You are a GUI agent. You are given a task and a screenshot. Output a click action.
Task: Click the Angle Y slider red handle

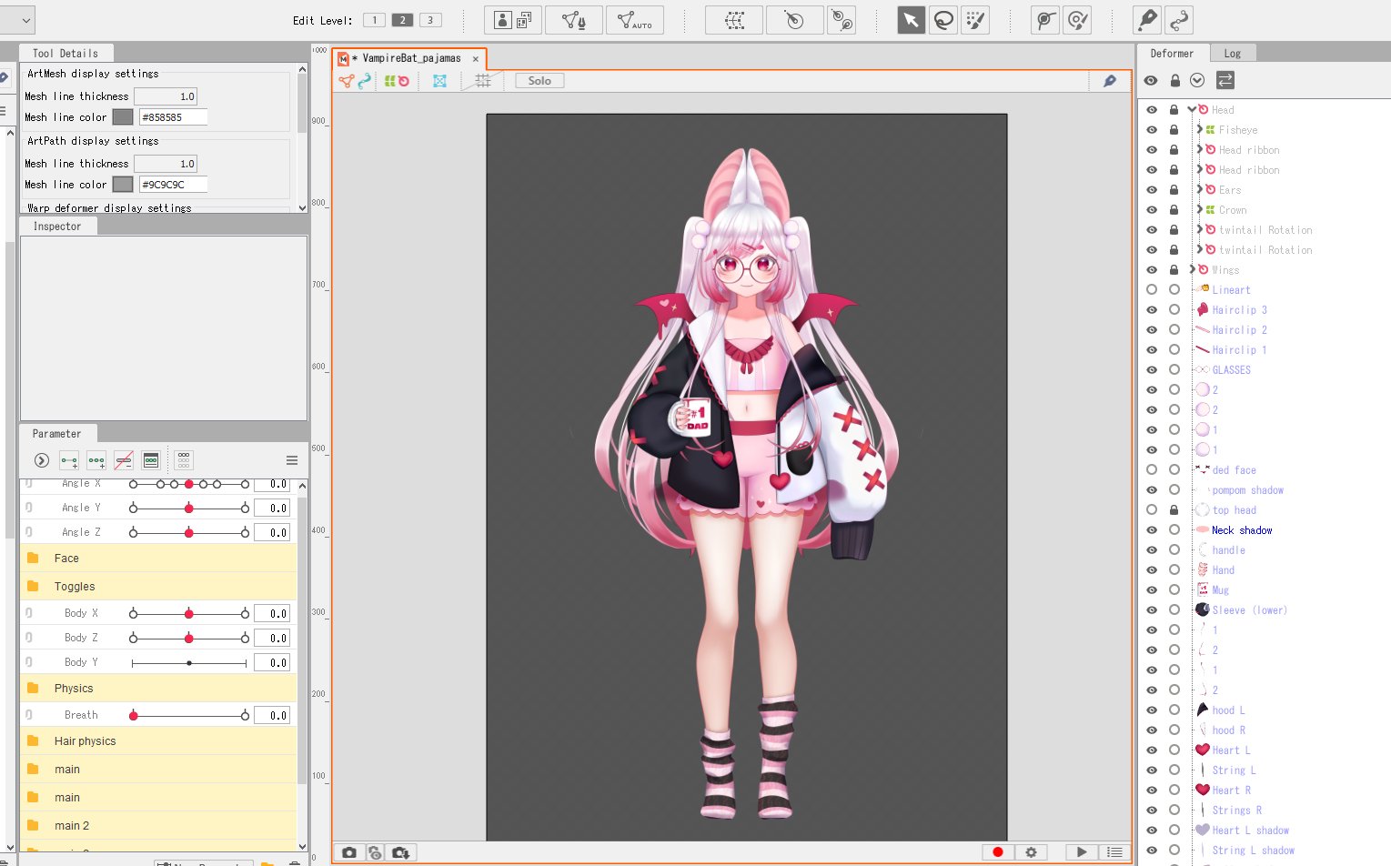tap(189, 508)
